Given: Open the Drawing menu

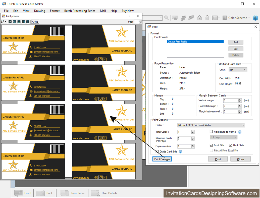Looking at the screenshot, I should point(39,11).
